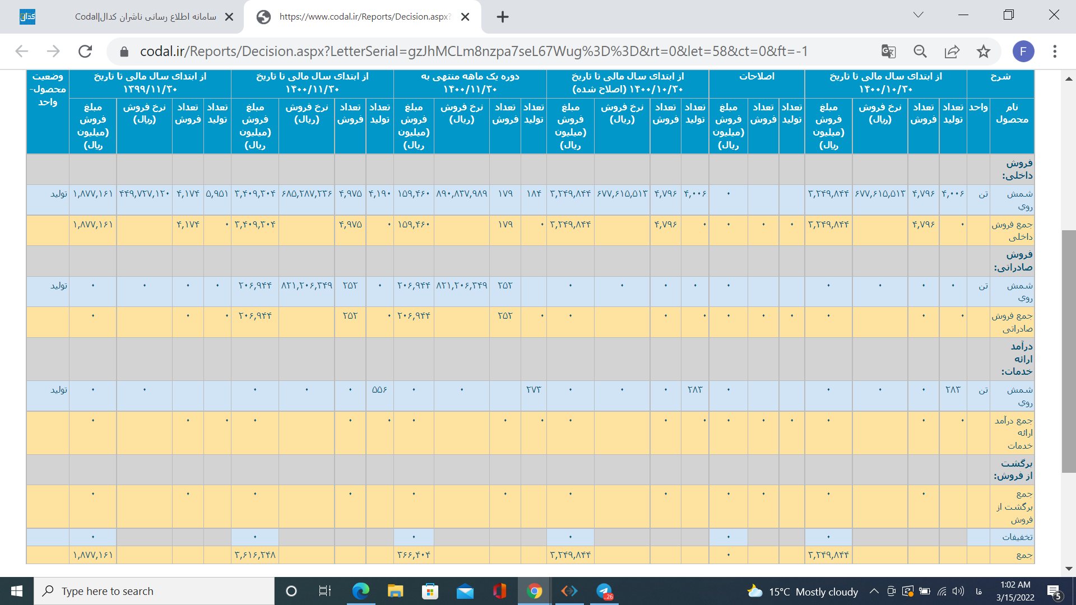Screen dimensions: 1076x605
Task: Share this page icon
Action: coord(952,52)
